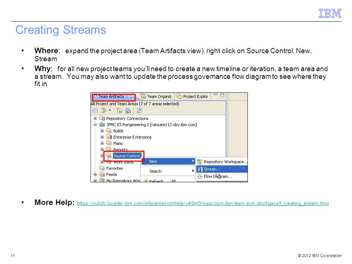The height and width of the screenshot is (264, 352).
Task: Click the Reports folder icon
Action: coord(109,149)
